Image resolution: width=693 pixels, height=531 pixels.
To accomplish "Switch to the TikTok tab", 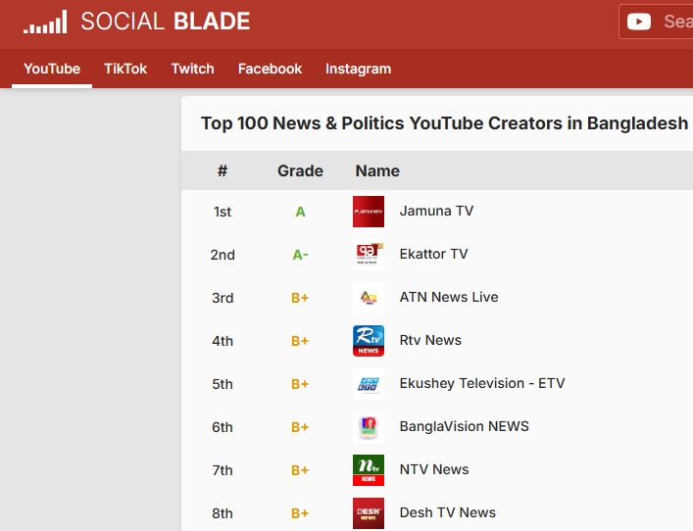I will 125,69.
